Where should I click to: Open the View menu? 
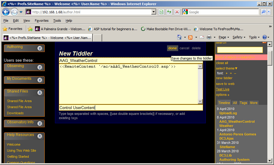pyautogui.click(x=27, y=21)
